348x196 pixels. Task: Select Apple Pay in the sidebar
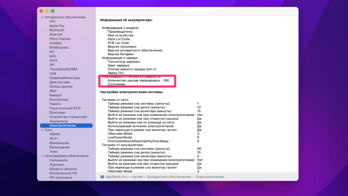57,25
